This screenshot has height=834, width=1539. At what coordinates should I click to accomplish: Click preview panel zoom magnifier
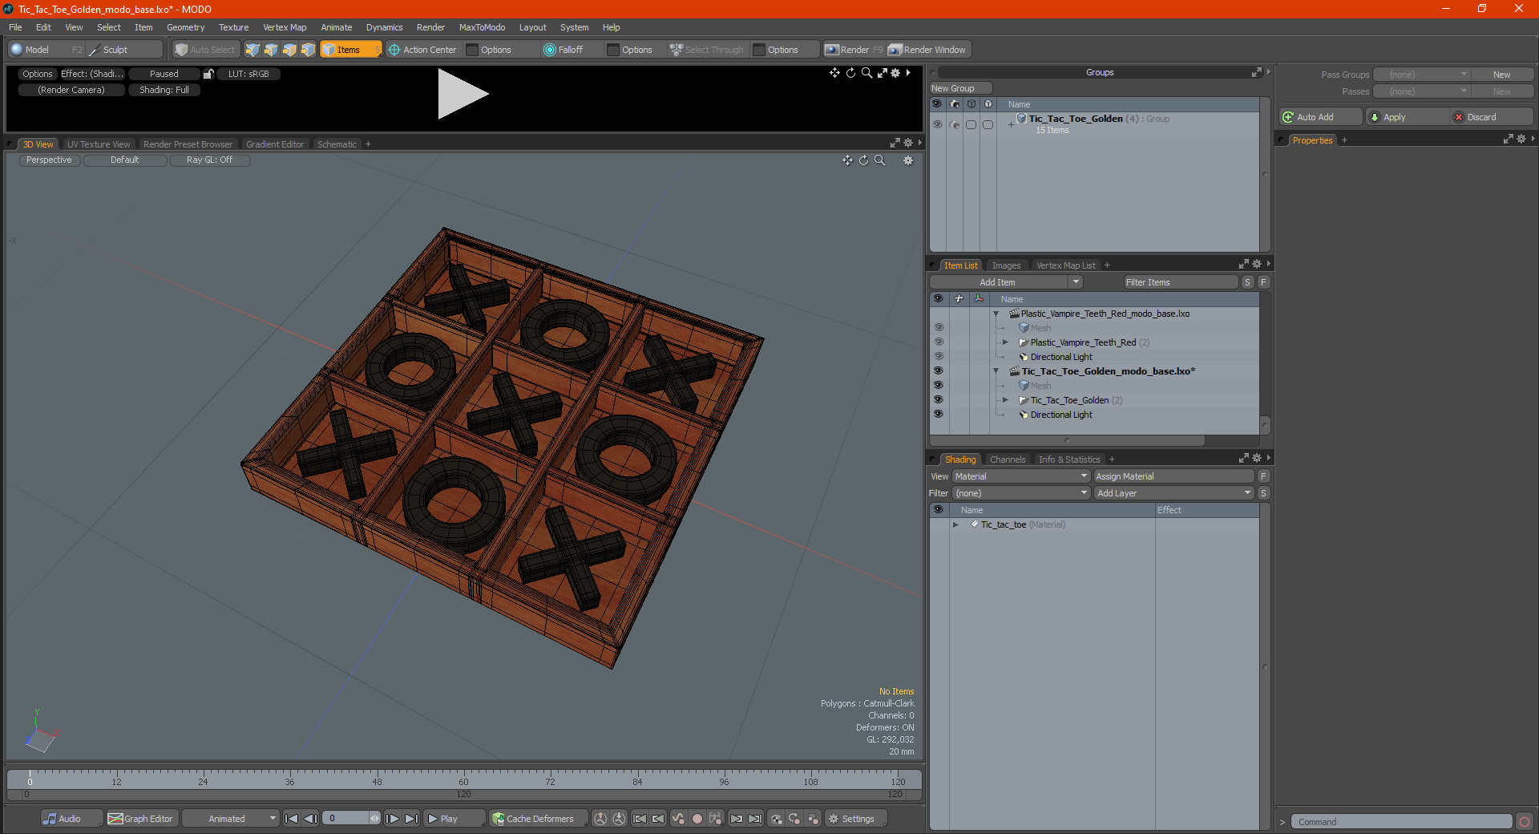[x=866, y=73]
